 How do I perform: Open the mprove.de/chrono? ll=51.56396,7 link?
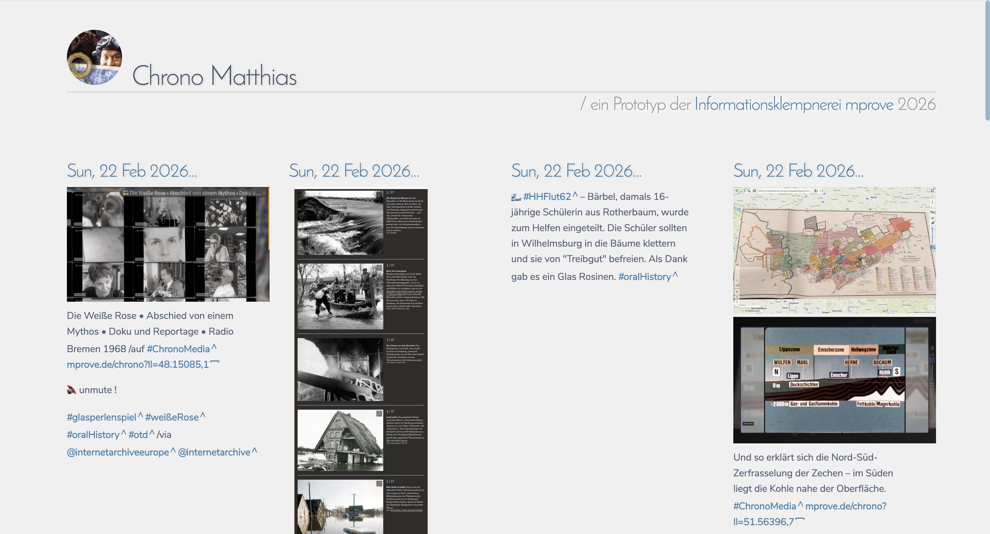point(810,514)
